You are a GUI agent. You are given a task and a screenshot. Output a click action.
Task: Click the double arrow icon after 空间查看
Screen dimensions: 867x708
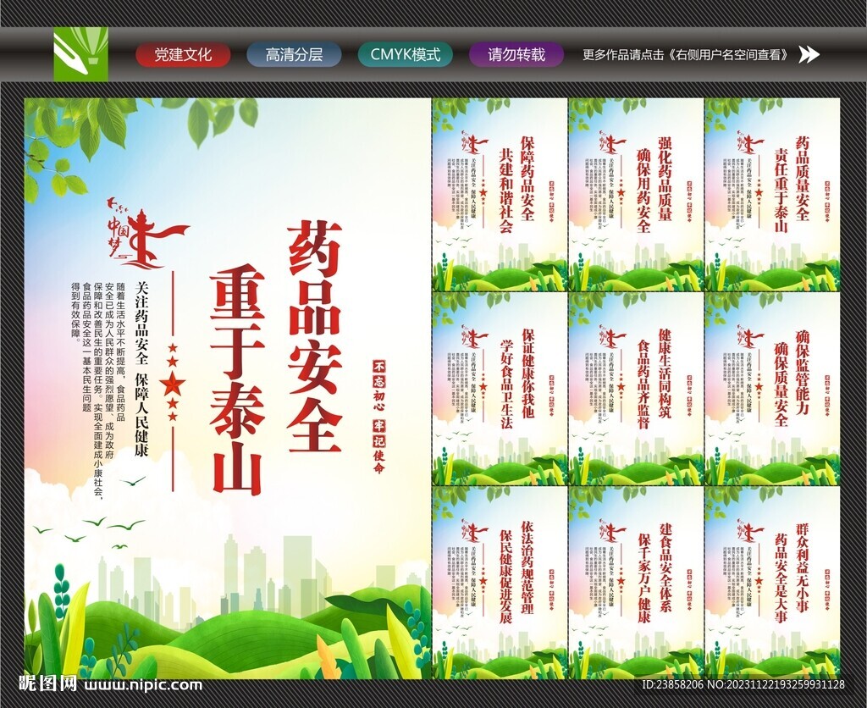809,55
